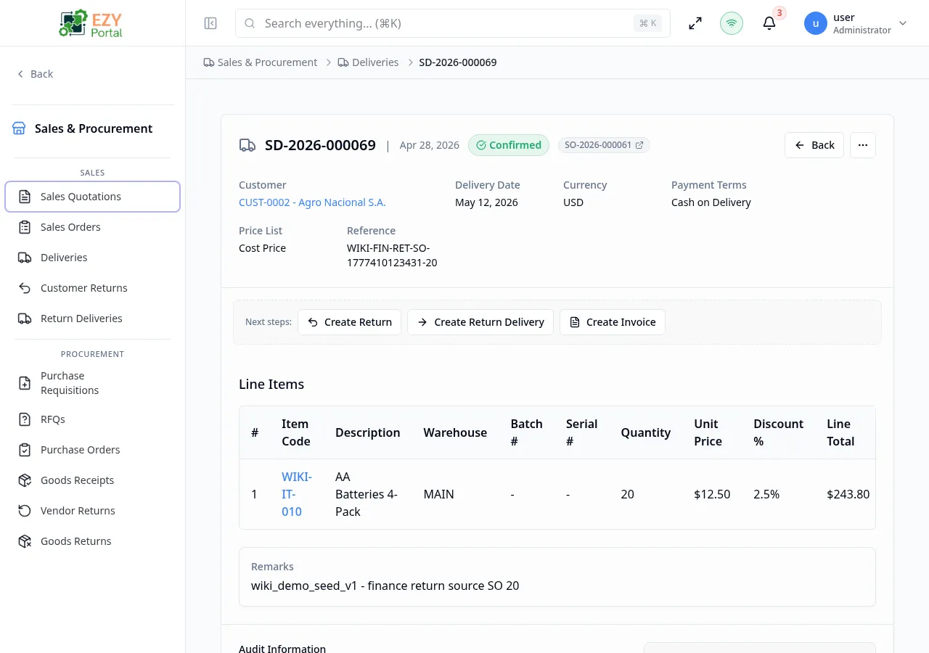929x653 pixels.
Task: Click the Confirmed status badge
Action: coord(509,145)
